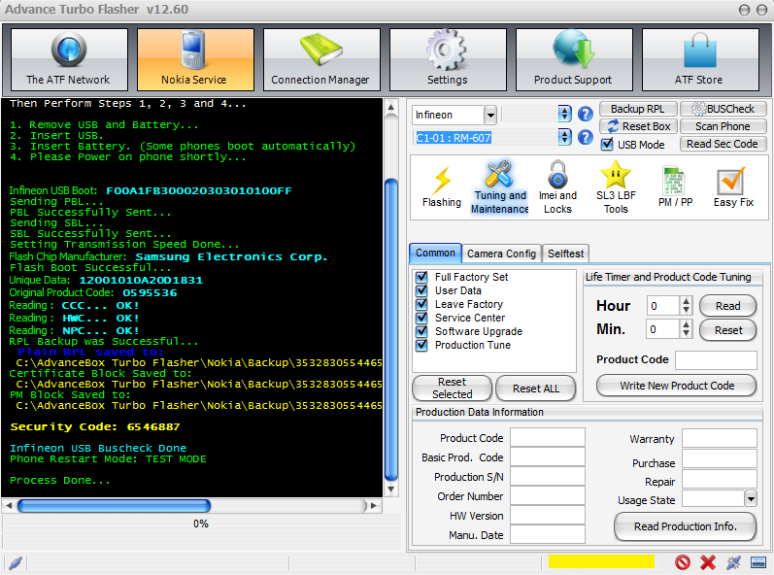
Task: Uncheck Service Center option
Action: pyautogui.click(x=421, y=318)
